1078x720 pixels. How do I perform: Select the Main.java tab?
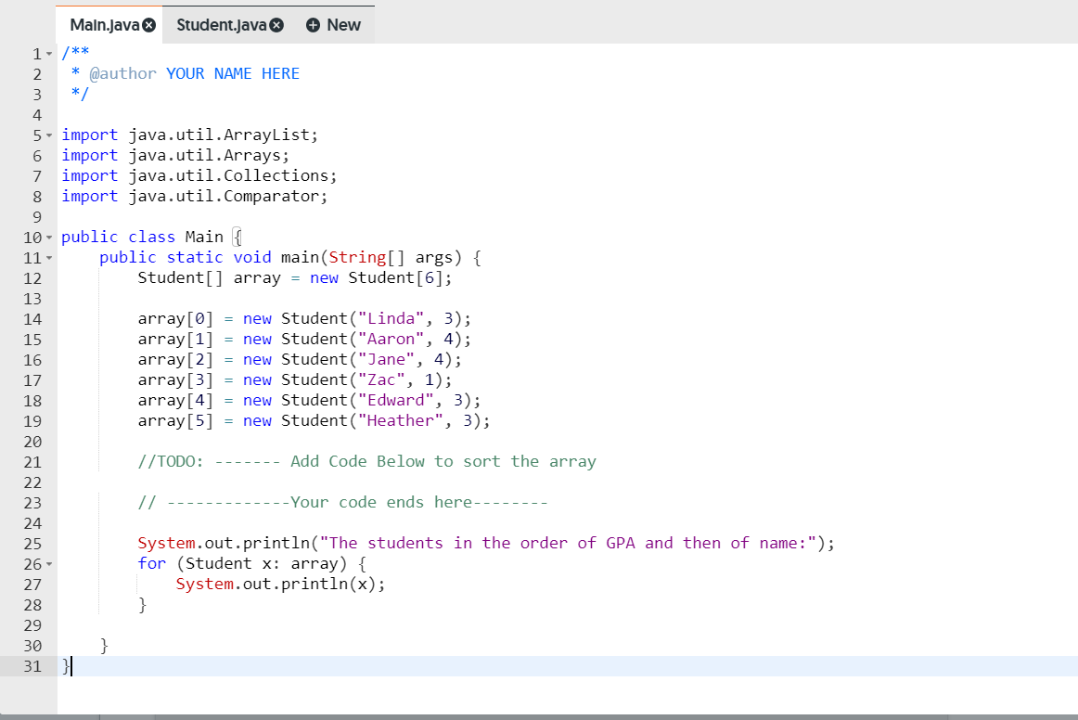[x=104, y=25]
